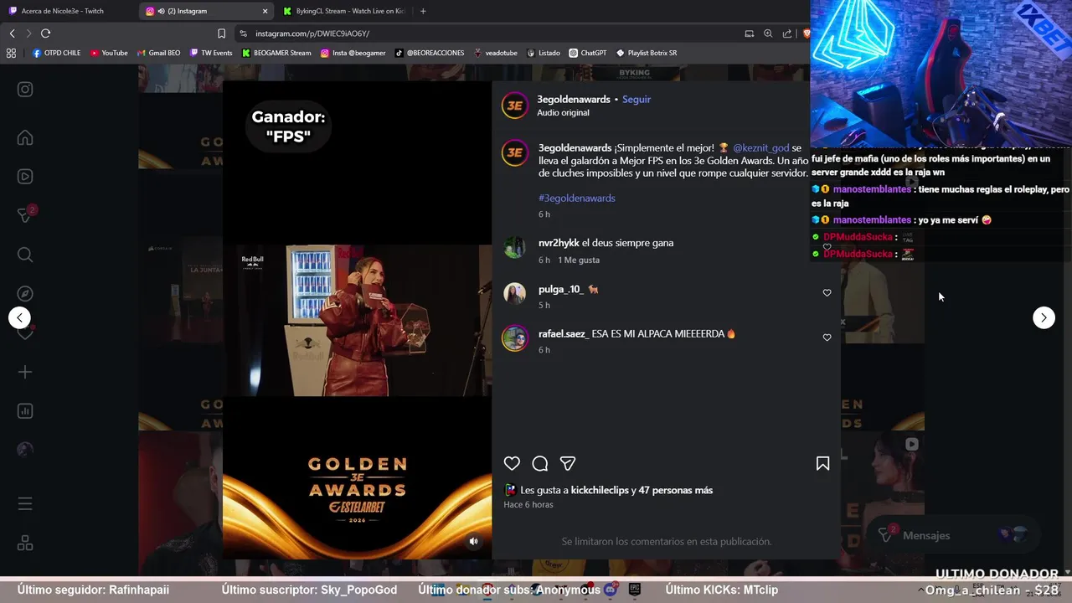This screenshot has width=1072, height=603.
Task: Open @BEOREACCIONES TikTok bookmark
Action: 429,53
